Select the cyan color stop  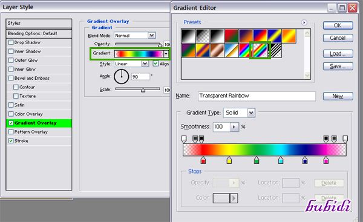click(281, 160)
